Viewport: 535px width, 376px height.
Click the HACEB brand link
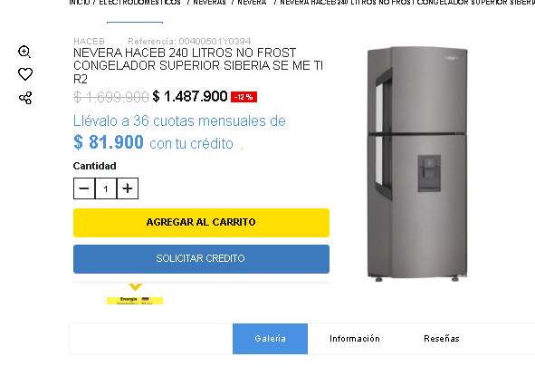tap(89, 42)
